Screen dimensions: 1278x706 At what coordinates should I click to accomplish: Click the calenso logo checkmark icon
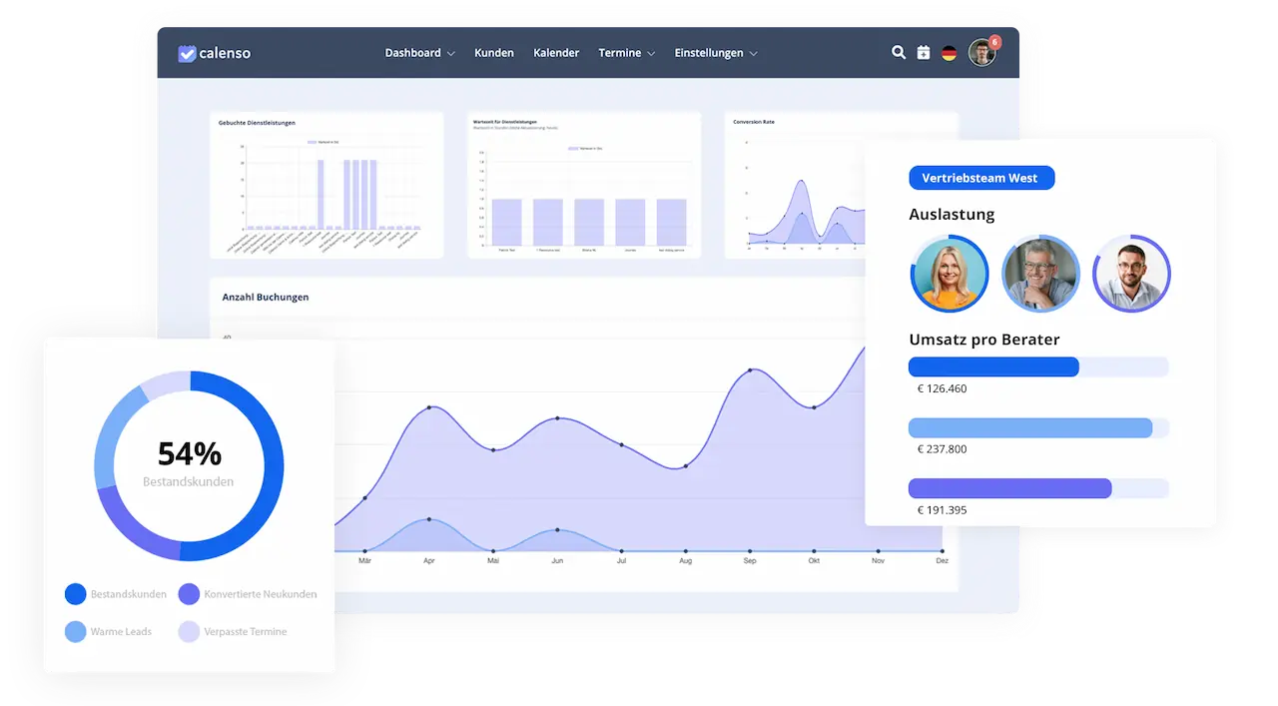[187, 54]
